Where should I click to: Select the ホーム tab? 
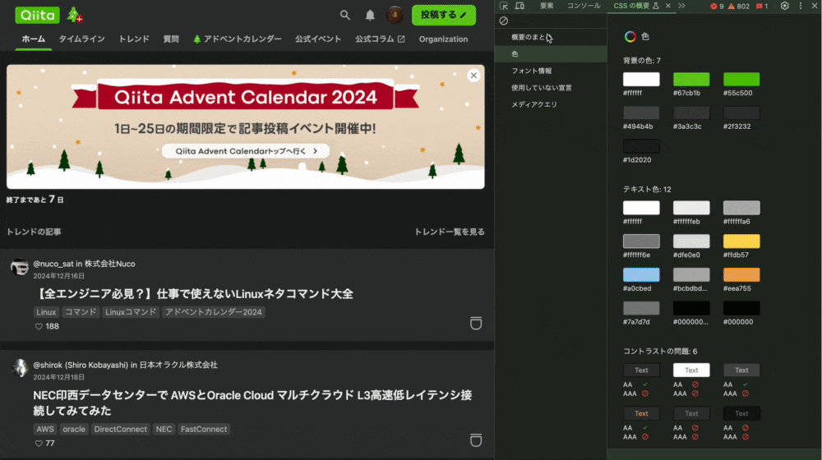[34, 39]
